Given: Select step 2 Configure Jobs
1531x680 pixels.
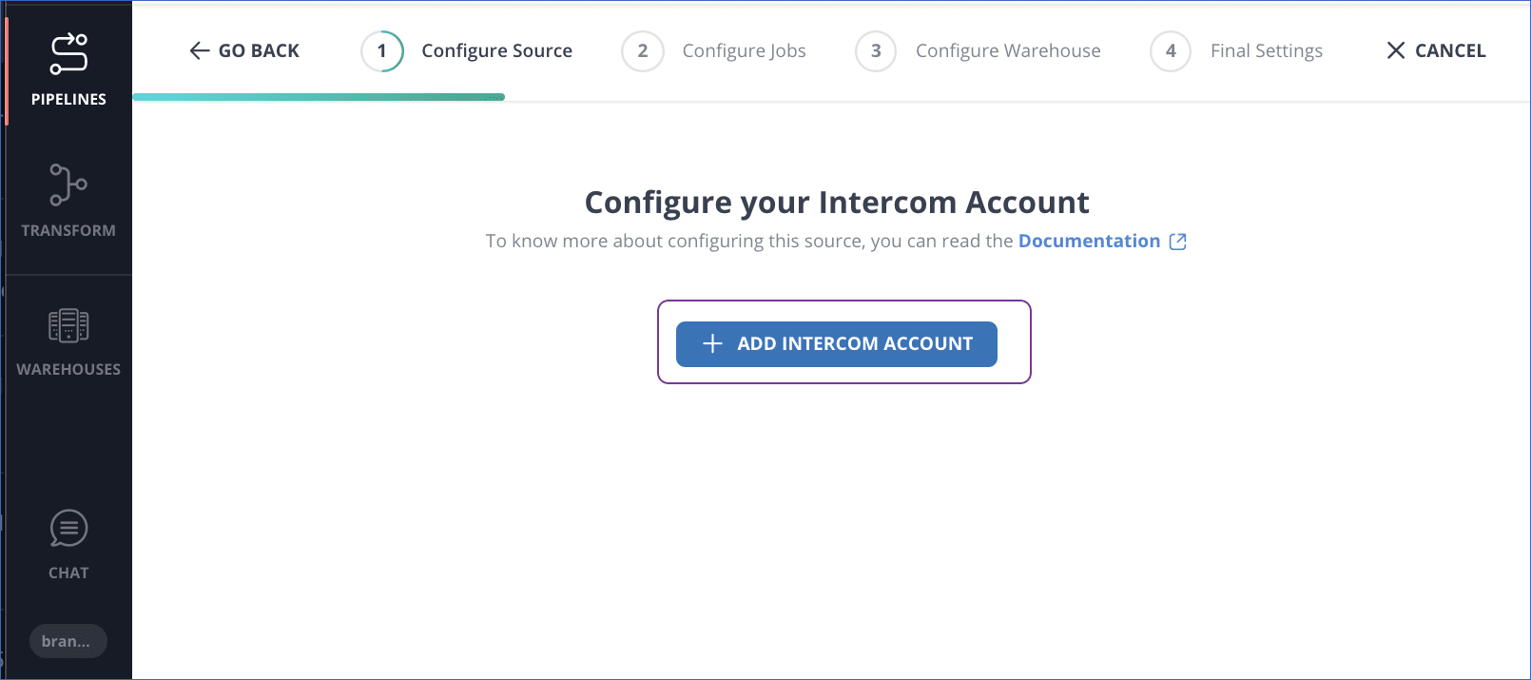Looking at the screenshot, I should 643,50.
